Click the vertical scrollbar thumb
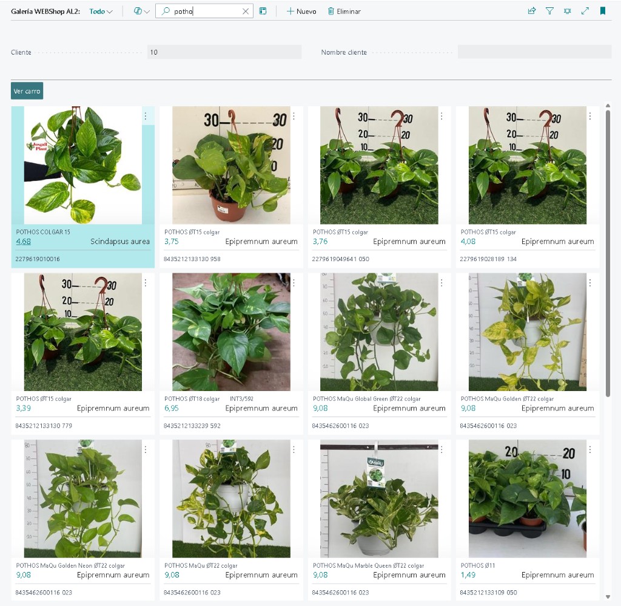Image resolution: width=621 pixels, height=606 pixels. pos(608,253)
